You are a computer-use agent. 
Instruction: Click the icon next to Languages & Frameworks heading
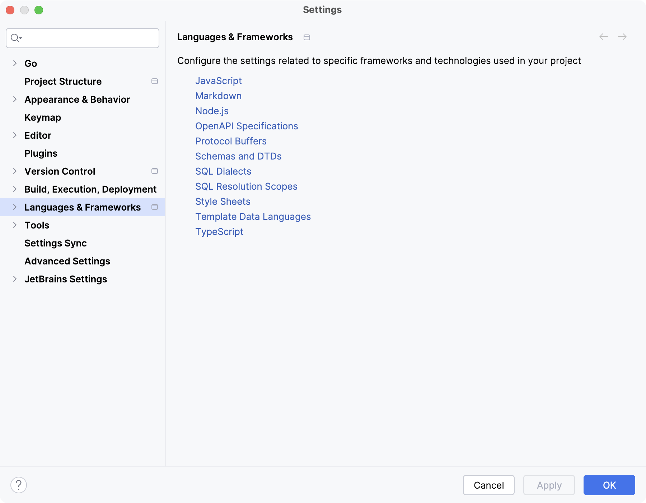[307, 37]
